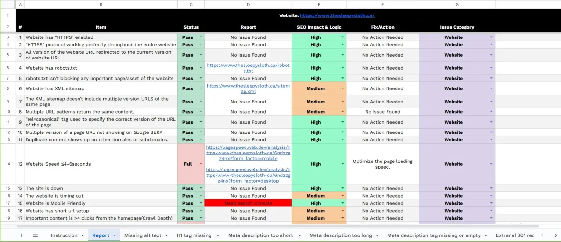
Task: Select column F header
Action: click(x=382, y=4)
